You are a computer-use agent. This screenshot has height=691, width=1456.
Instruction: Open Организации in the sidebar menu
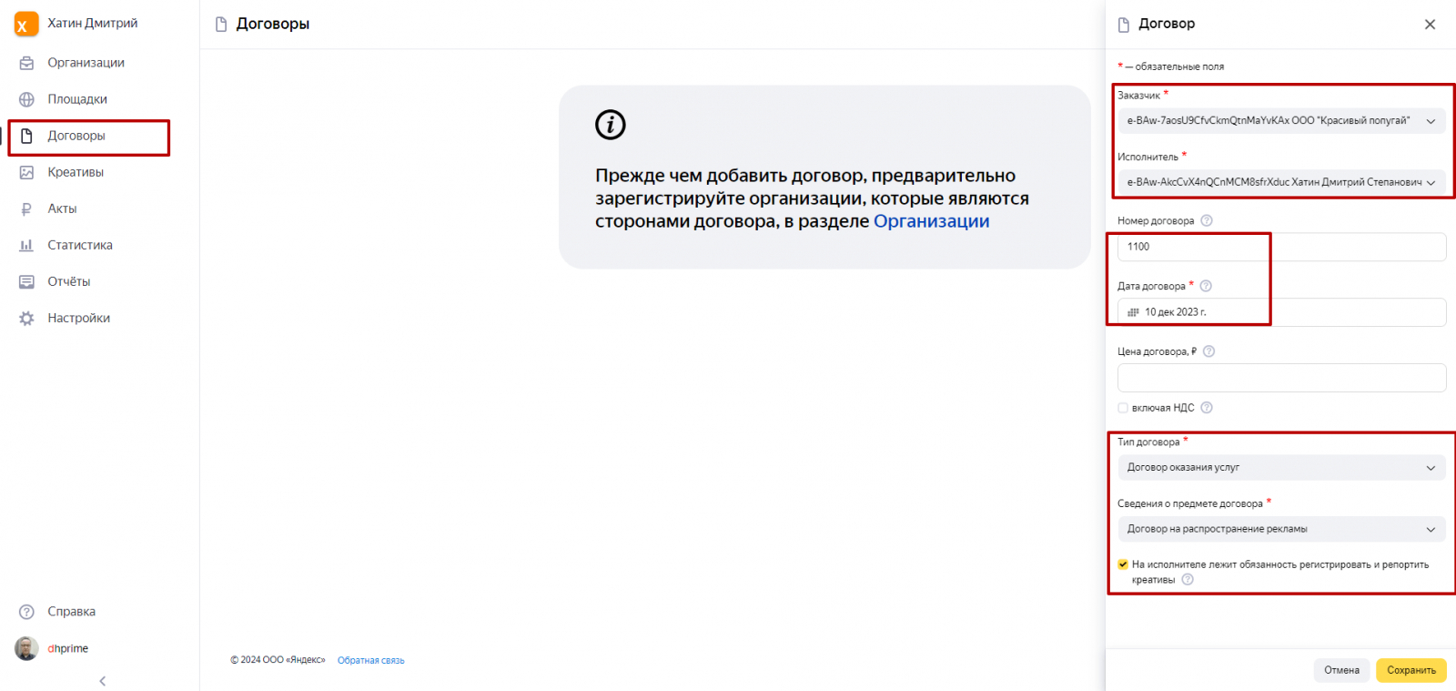pyautogui.click(x=86, y=63)
